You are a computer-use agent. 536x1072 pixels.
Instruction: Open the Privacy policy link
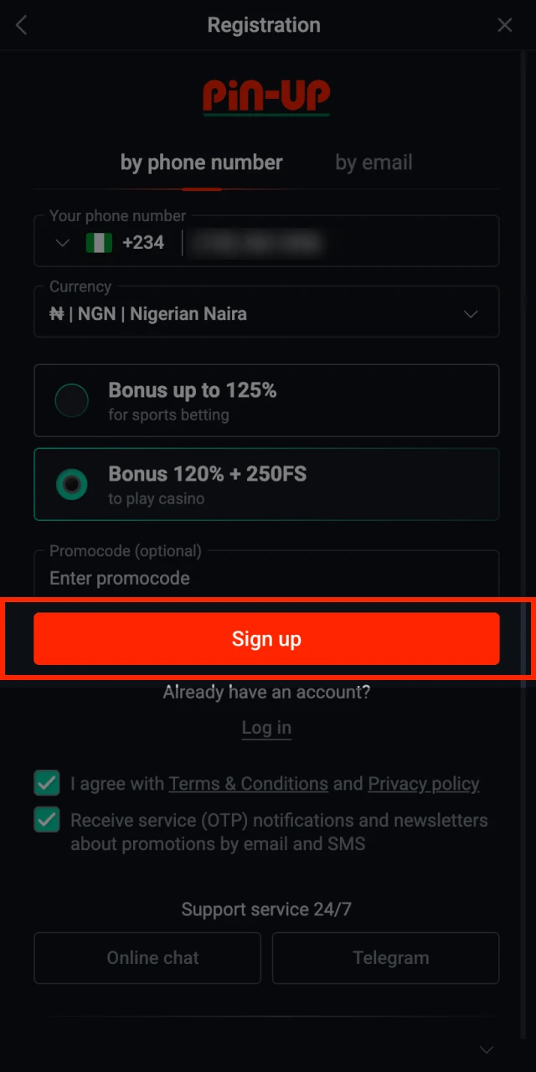click(x=424, y=784)
